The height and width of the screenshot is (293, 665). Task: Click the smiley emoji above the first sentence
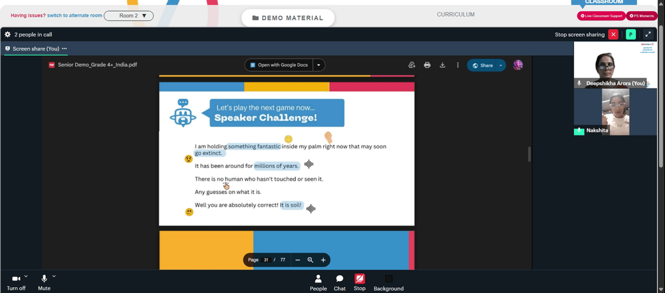[289, 139]
